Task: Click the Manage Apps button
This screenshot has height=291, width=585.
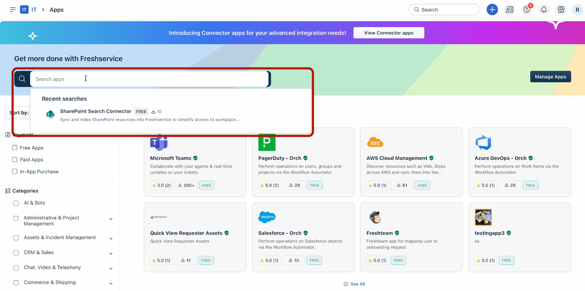Action: pos(550,77)
